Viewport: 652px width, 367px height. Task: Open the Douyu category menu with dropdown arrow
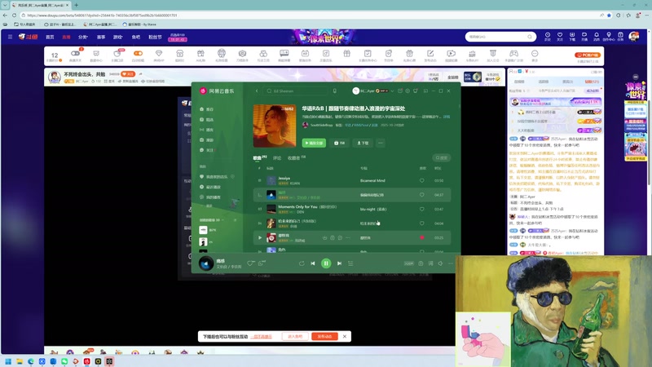(83, 37)
